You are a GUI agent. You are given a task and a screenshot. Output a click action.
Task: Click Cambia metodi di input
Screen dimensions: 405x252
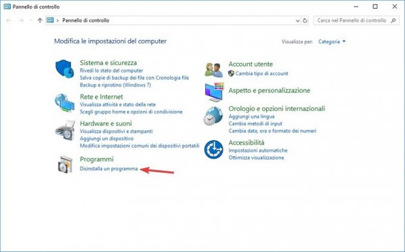pos(255,124)
